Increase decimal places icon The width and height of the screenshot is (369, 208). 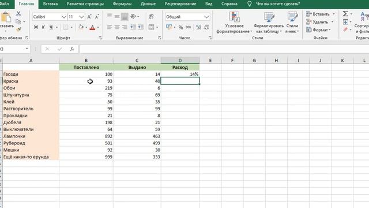click(x=198, y=27)
